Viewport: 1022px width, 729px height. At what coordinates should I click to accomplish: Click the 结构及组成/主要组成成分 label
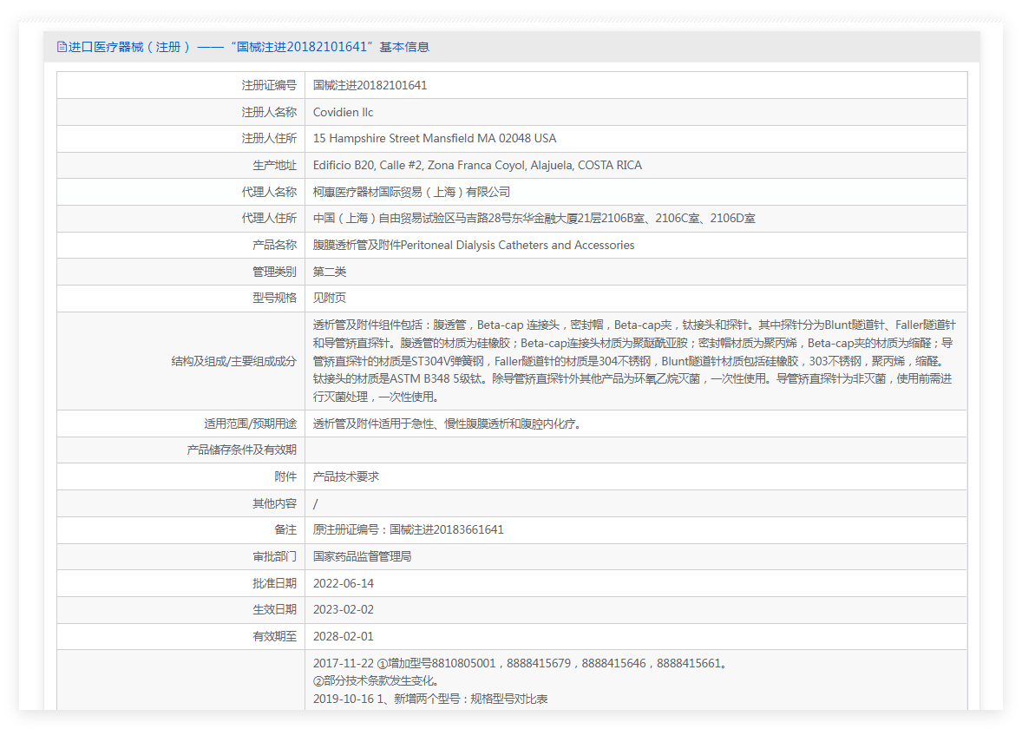tap(234, 361)
